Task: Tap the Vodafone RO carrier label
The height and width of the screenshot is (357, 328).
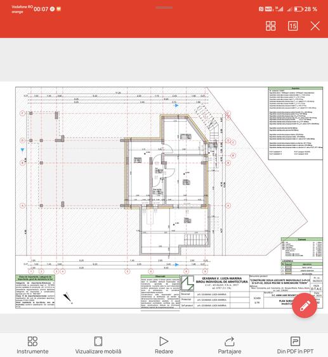Action: click(22, 7)
